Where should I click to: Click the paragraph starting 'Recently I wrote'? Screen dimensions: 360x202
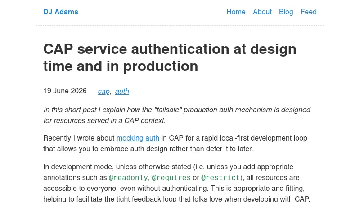(x=175, y=143)
